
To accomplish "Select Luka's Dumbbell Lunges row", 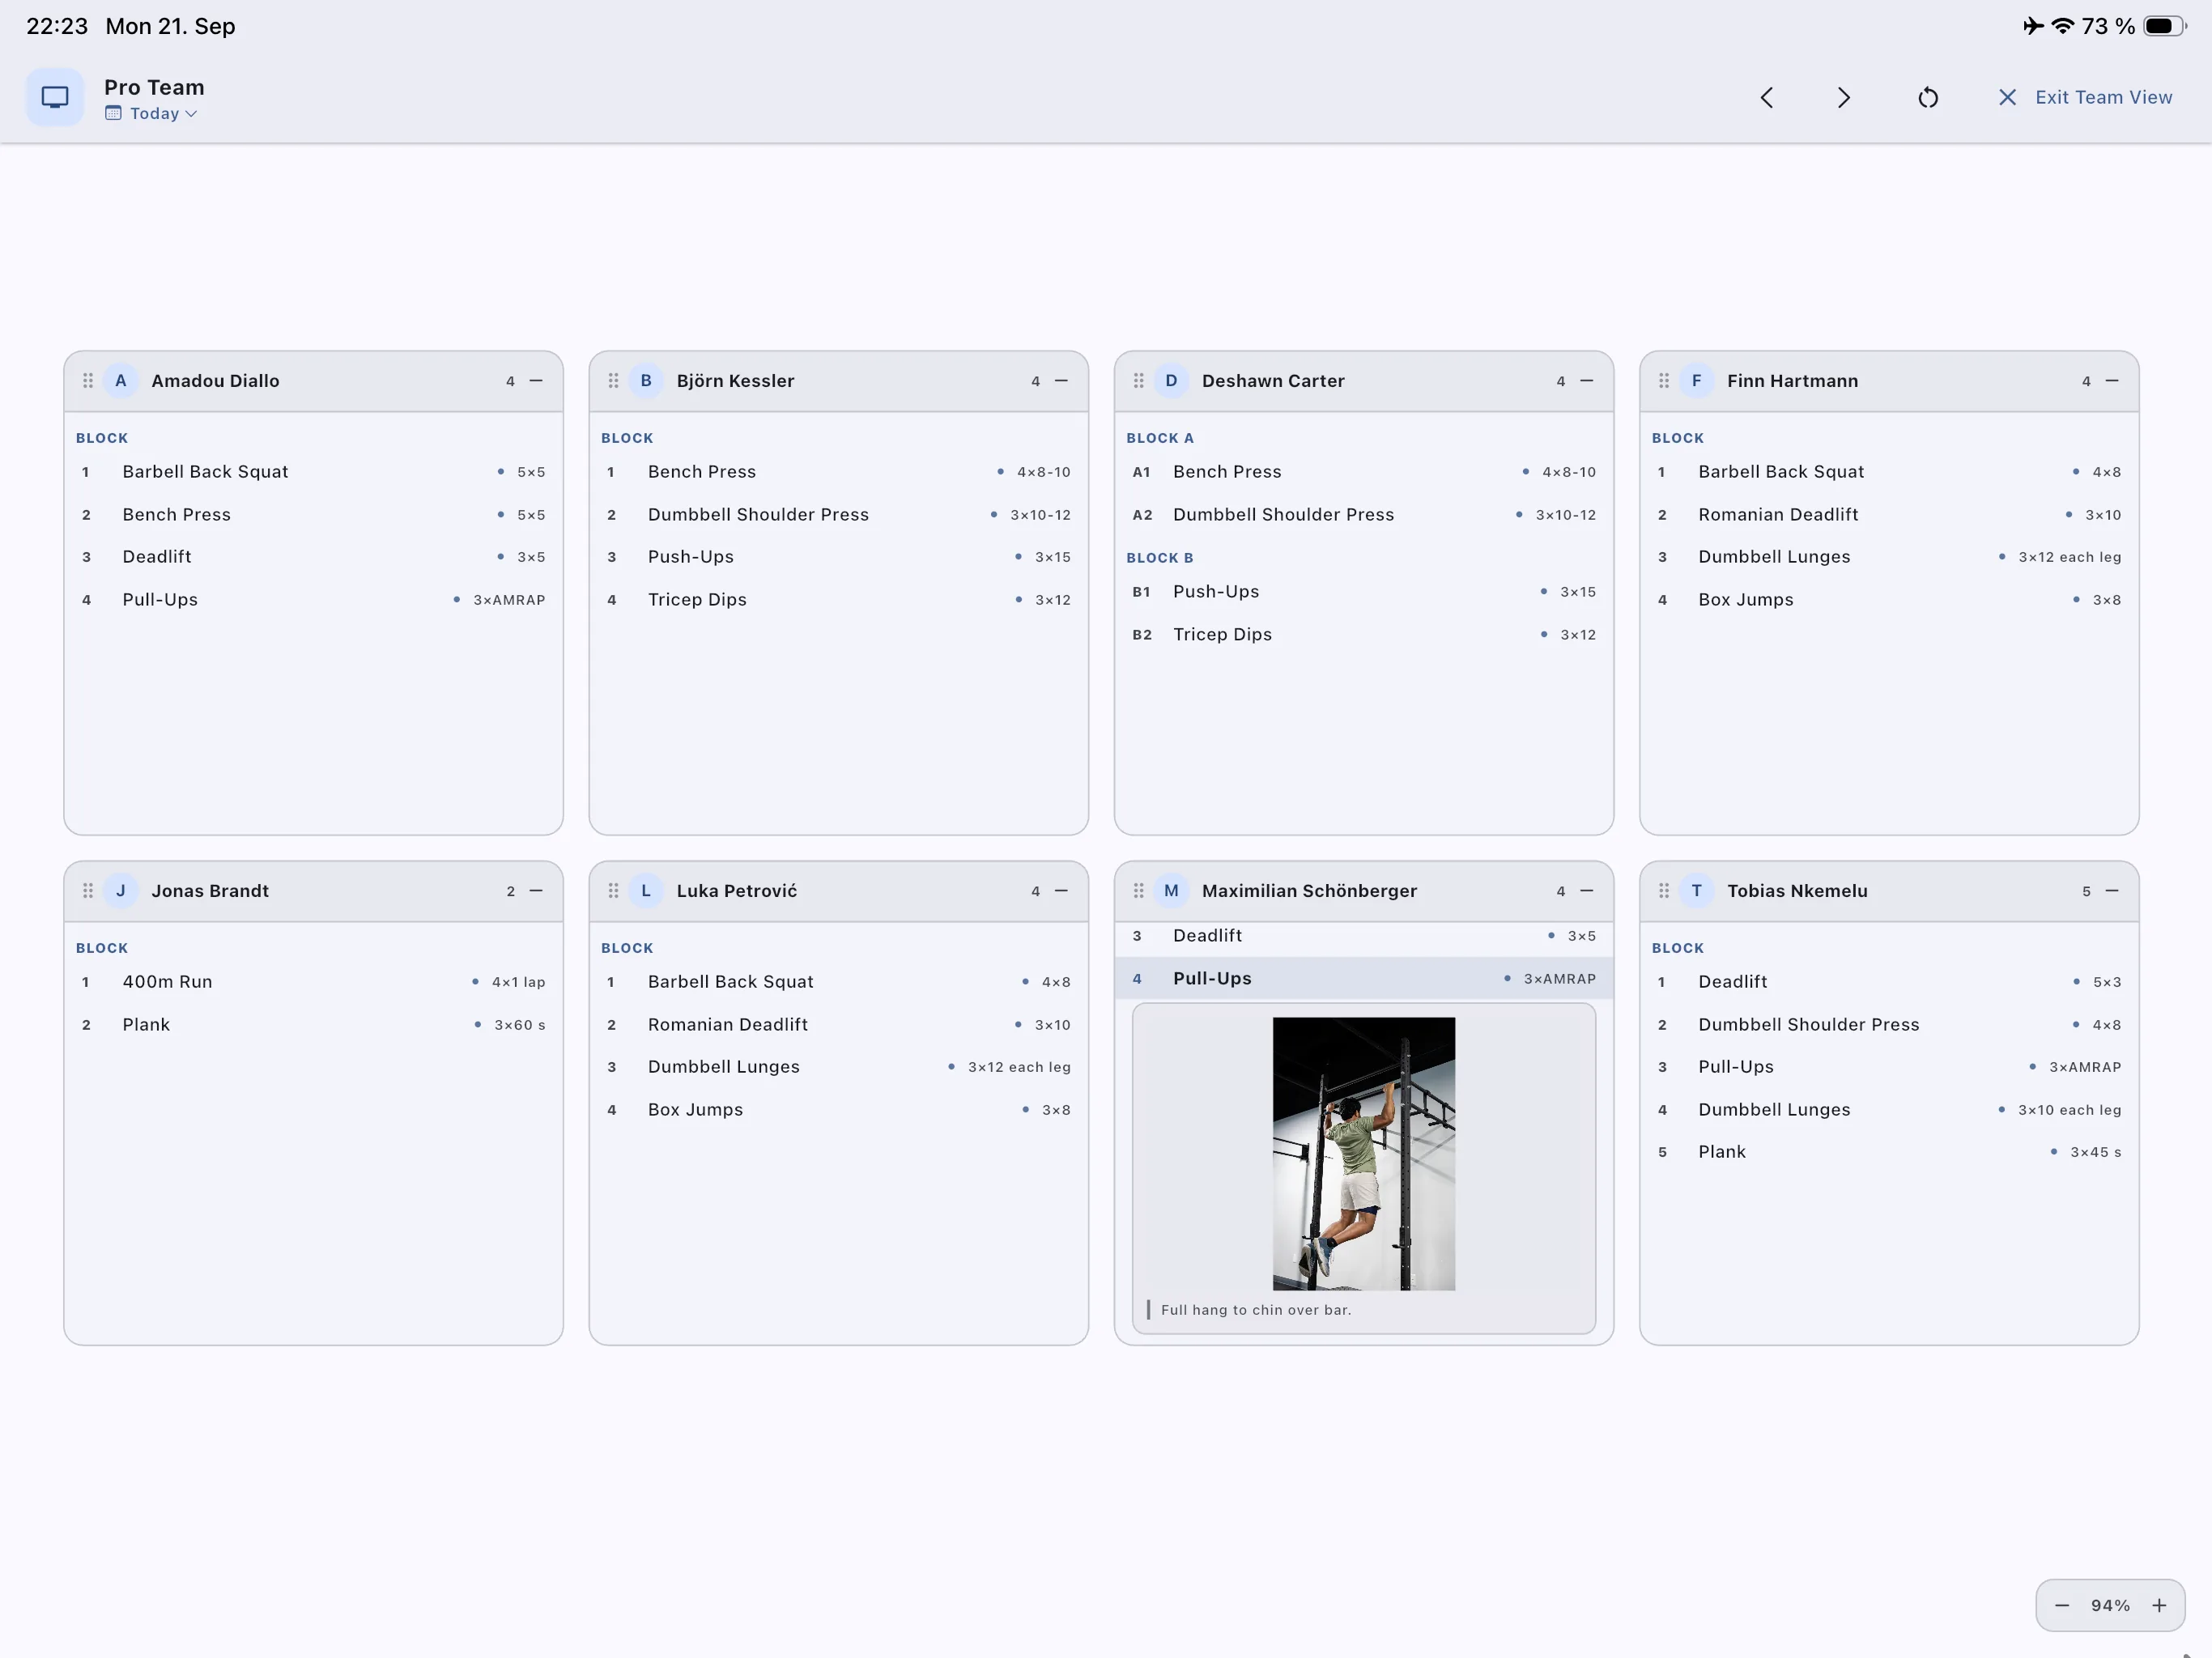I will tap(838, 1067).
